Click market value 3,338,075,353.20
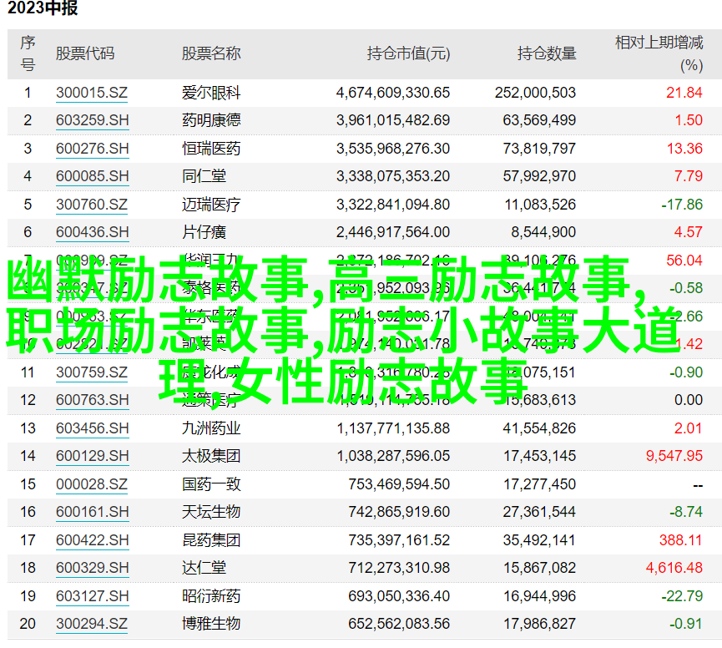Viewport: 722px width, 648px height. [393, 176]
